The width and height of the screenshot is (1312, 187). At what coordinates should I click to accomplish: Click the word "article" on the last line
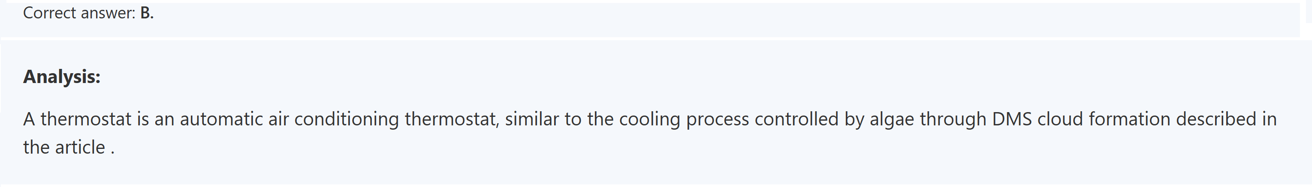pos(80,147)
